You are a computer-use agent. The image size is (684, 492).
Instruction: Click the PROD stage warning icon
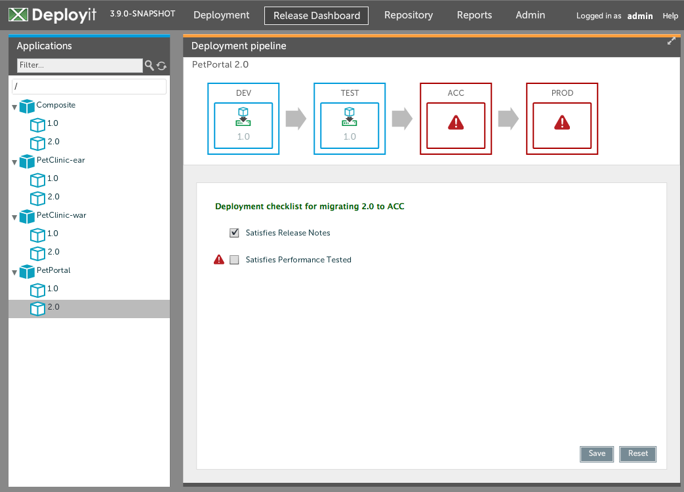(562, 123)
